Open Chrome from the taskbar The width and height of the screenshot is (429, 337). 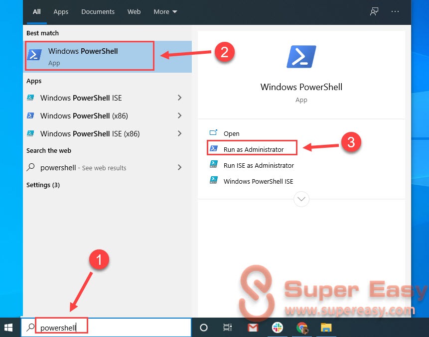302,328
